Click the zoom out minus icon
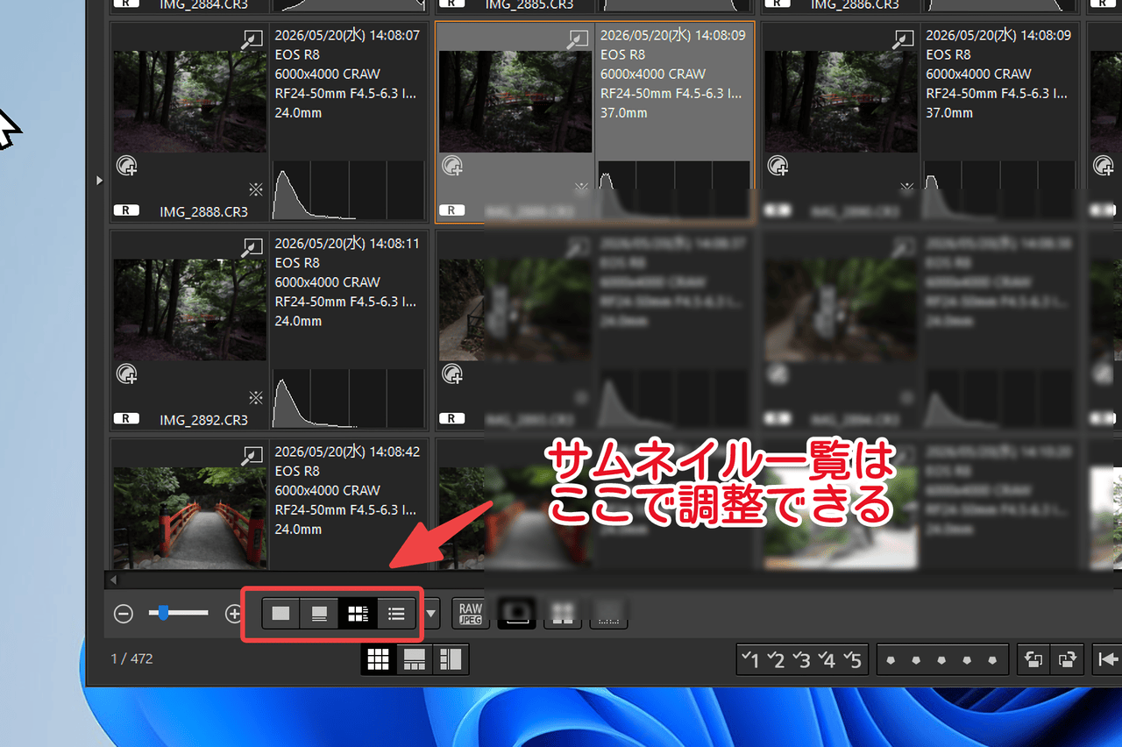1122x747 pixels. pos(124,615)
